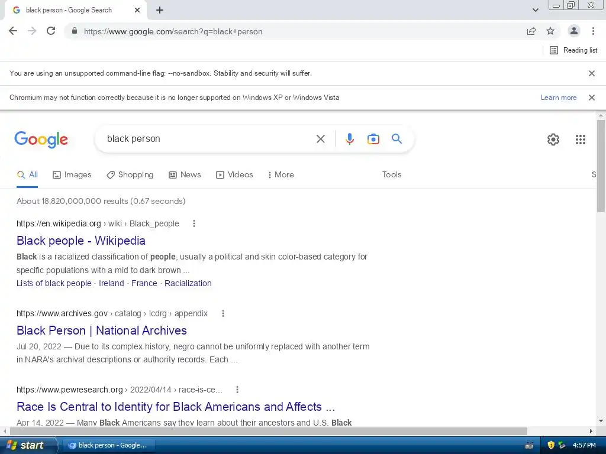Click the vertical scrollbar down arrow

[x=601, y=421]
